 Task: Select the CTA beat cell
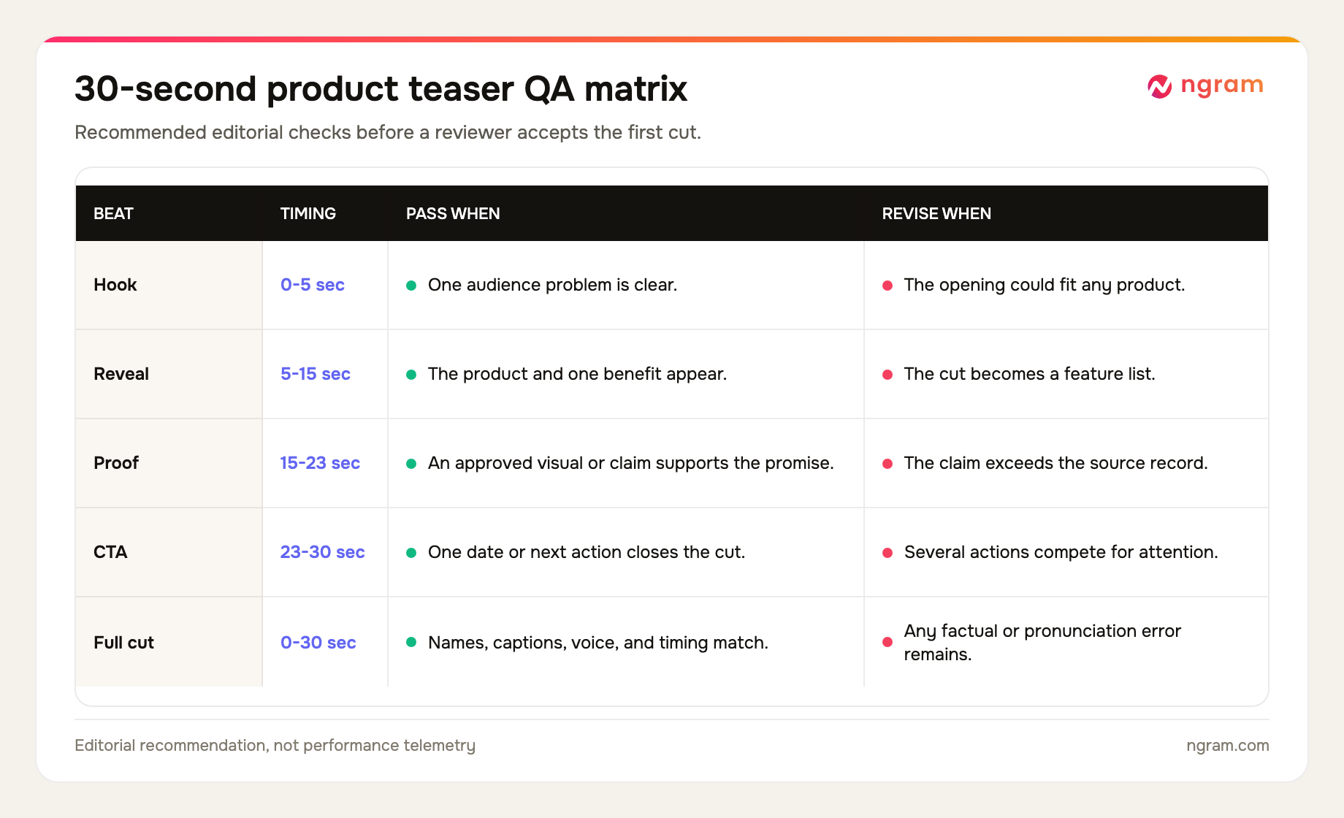point(169,552)
